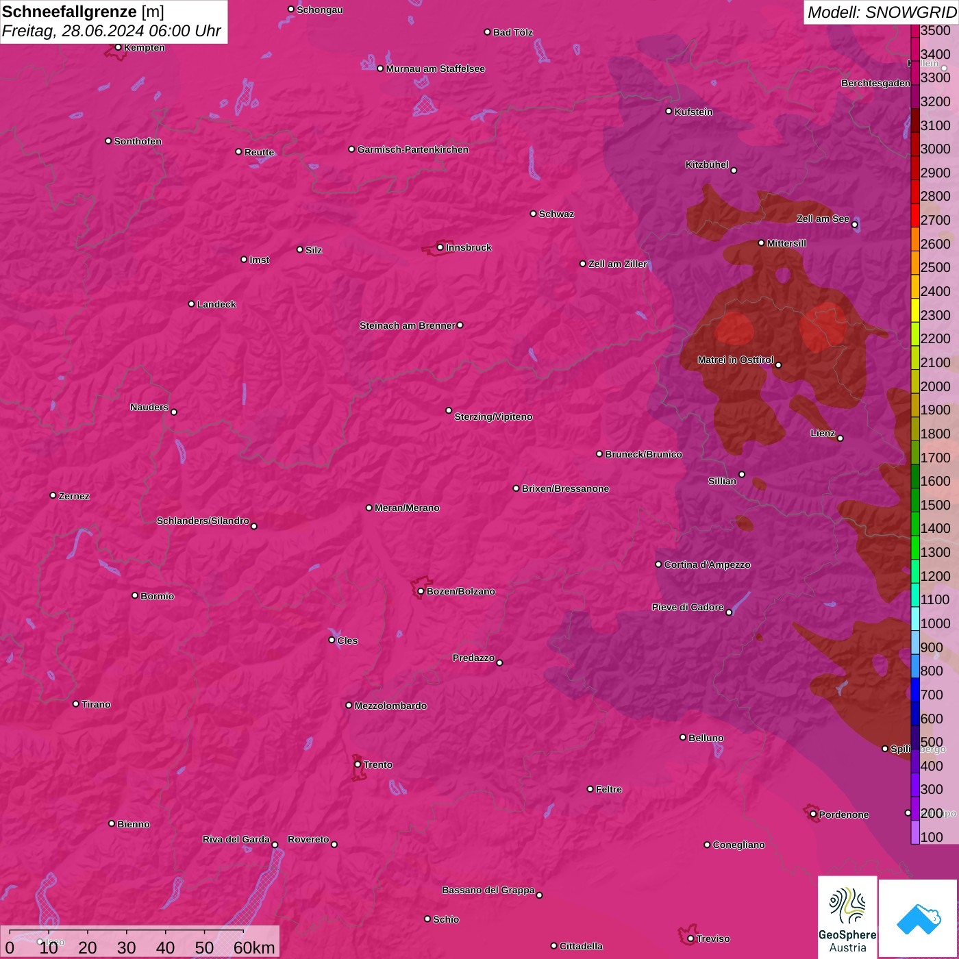Screen dimensions: 959x959
Task: Click the 'Zell am Ziller' label
Action: coord(618,264)
